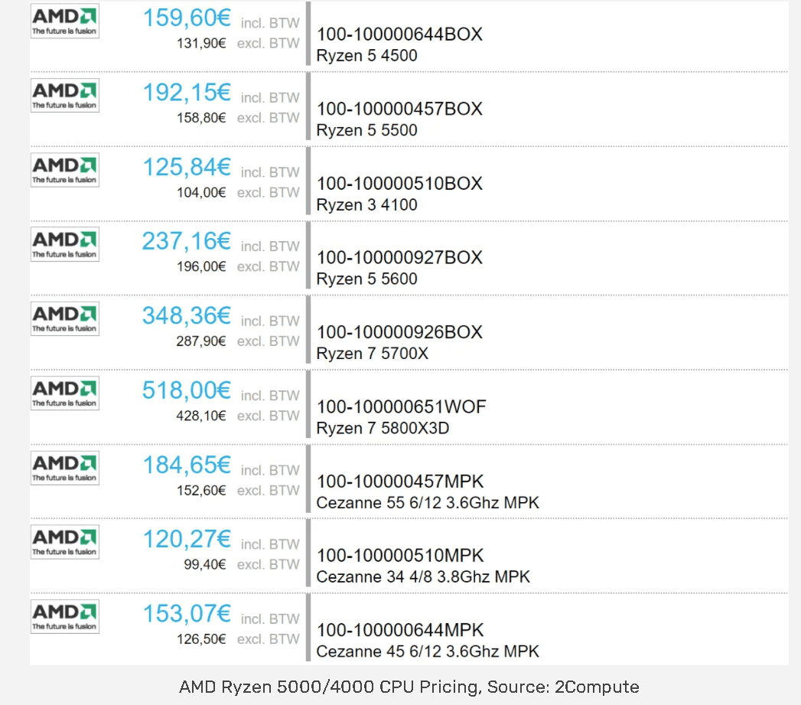Click the AMD logo beside Ryzen 7 5800X3D

pyautogui.click(x=65, y=393)
